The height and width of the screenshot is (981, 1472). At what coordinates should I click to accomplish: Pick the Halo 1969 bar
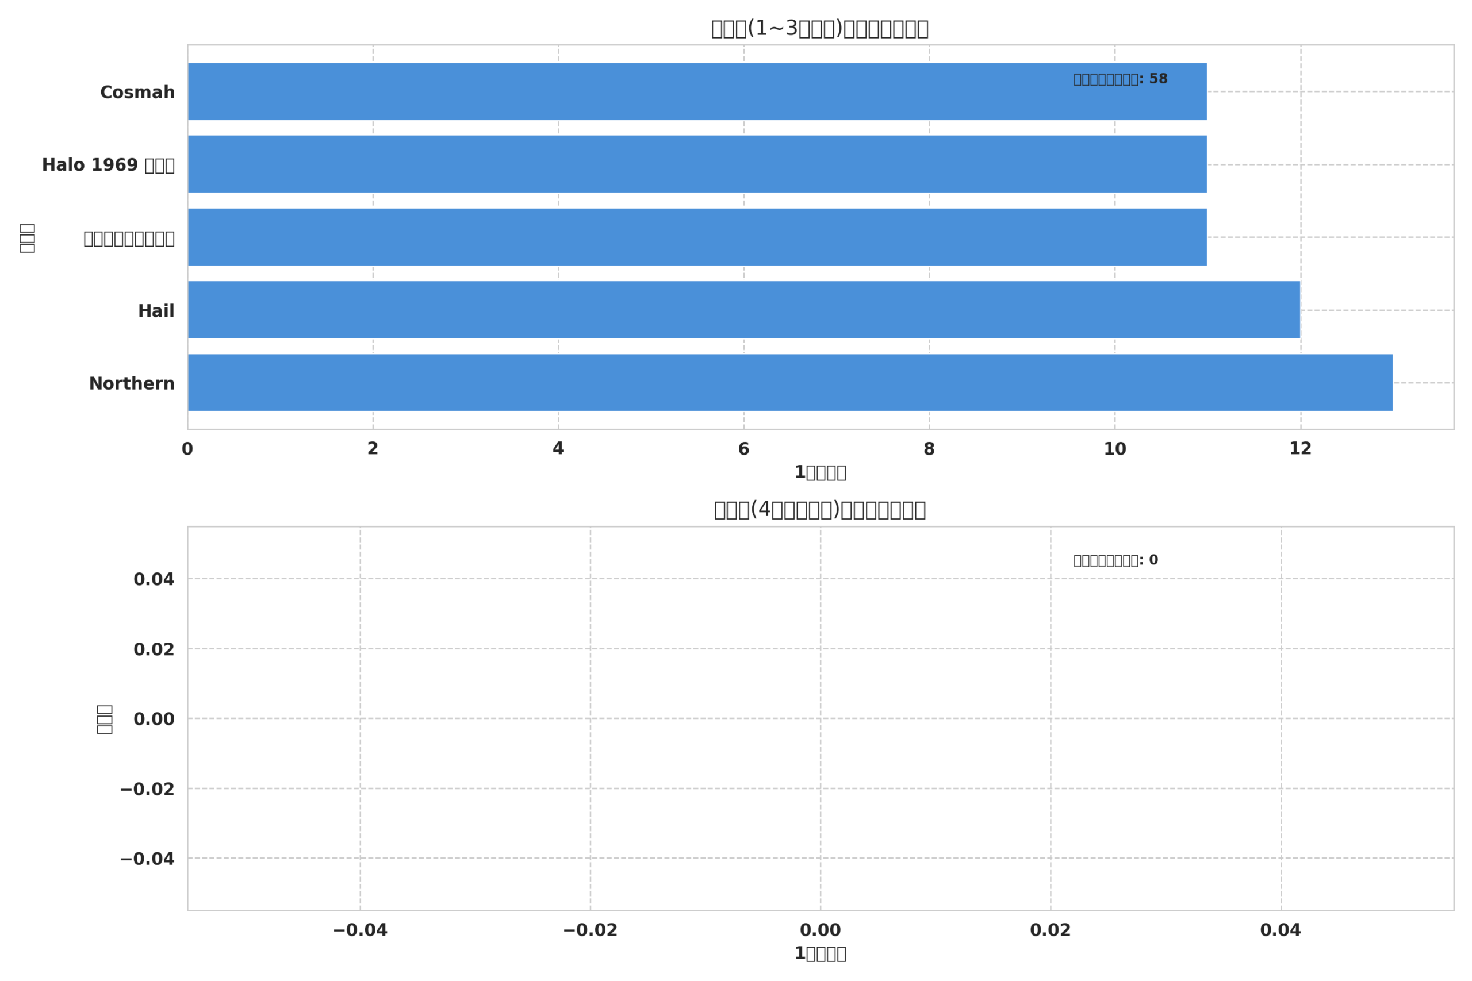(697, 164)
